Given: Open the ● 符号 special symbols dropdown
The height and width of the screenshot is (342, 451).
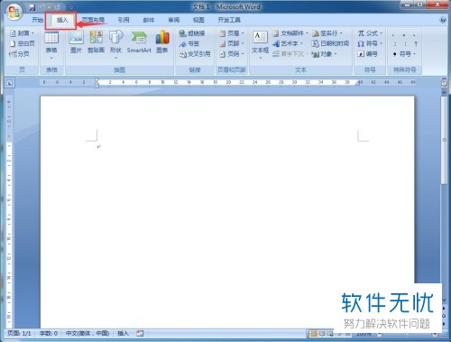Looking at the screenshot, I should tap(404, 54).
